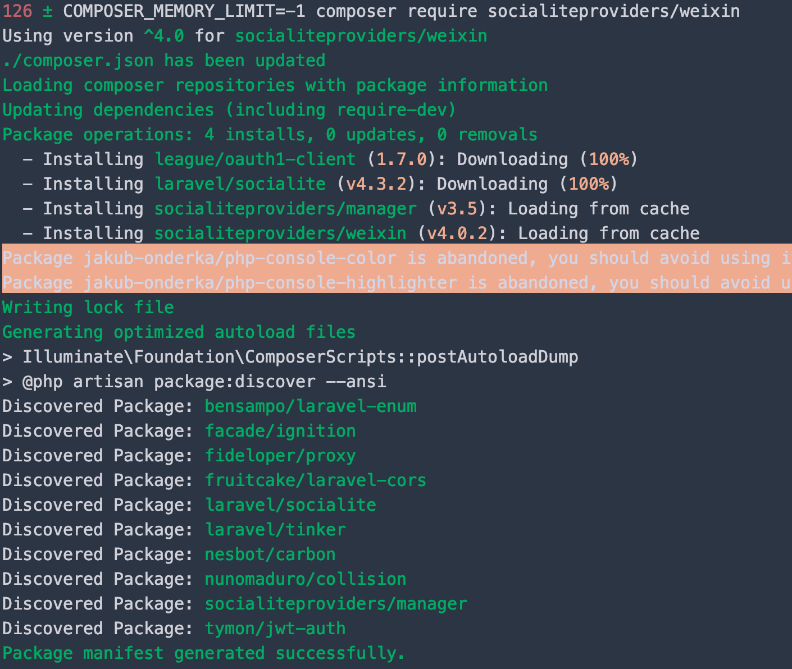792x669 pixels.
Task: Click nunomaduro/collision package name
Action: tap(306, 579)
